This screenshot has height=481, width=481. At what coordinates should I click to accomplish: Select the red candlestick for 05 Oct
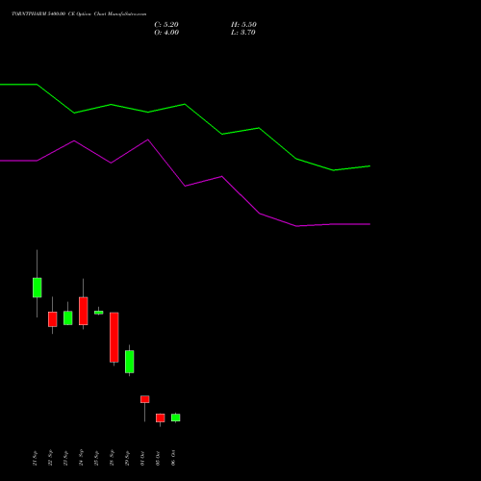tap(161, 418)
